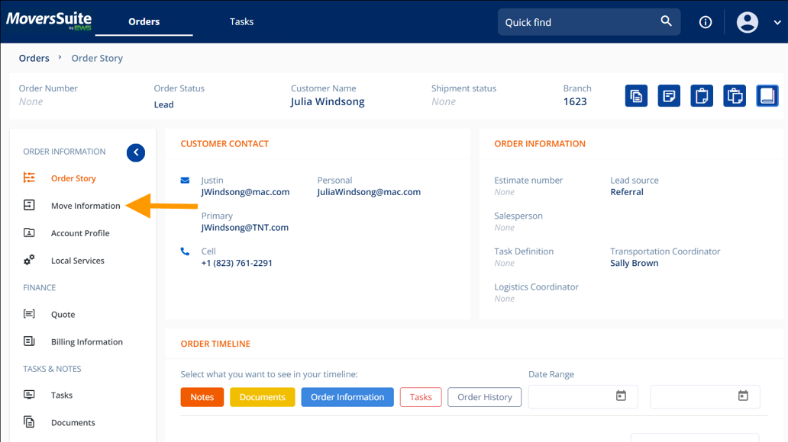Viewport: 788px width, 442px height.
Task: Toggle the Order History timeline filter
Action: [x=485, y=397]
